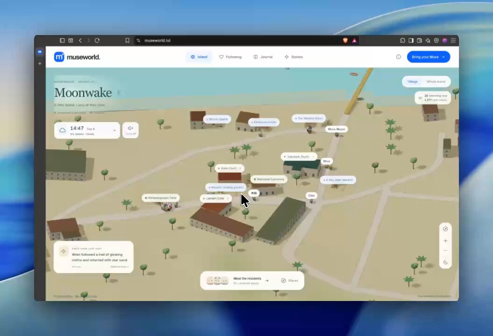Open the Places button
The width and height of the screenshot is (493, 336).
point(289,280)
